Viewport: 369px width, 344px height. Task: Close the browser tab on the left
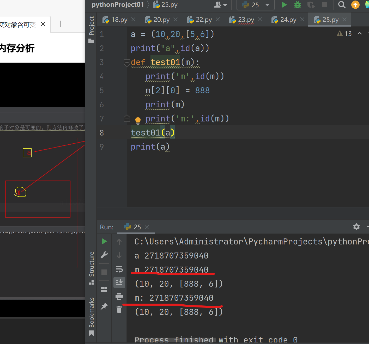[43, 24]
